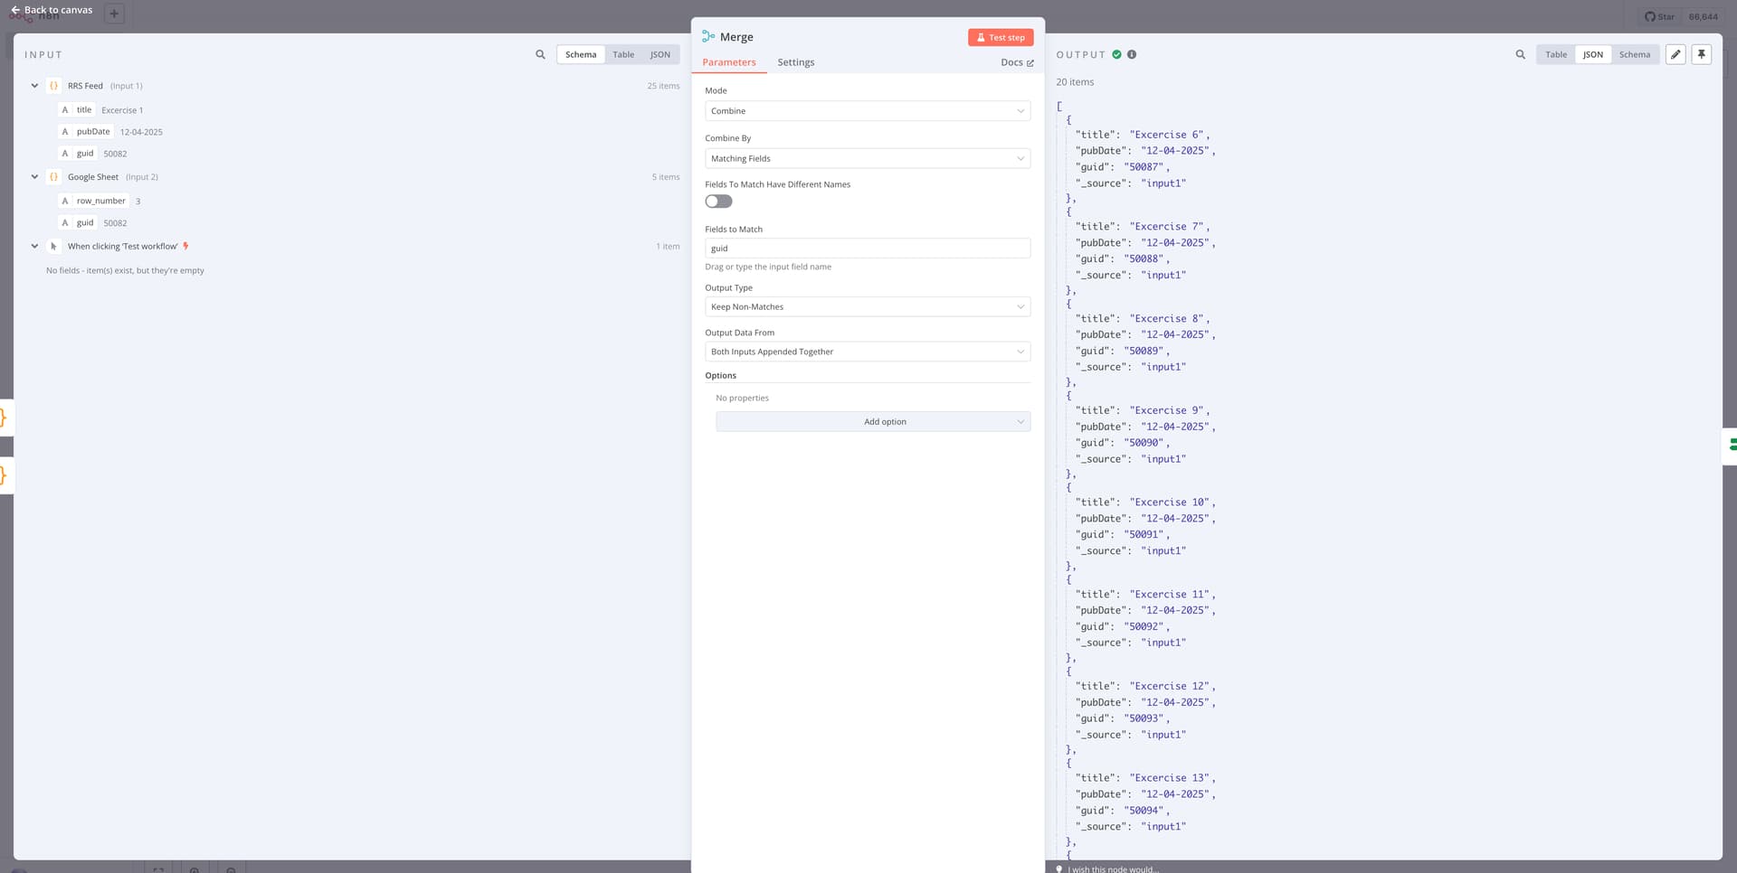Click the info icon beside OUTPUT
This screenshot has width=1737, height=873.
coord(1132,54)
